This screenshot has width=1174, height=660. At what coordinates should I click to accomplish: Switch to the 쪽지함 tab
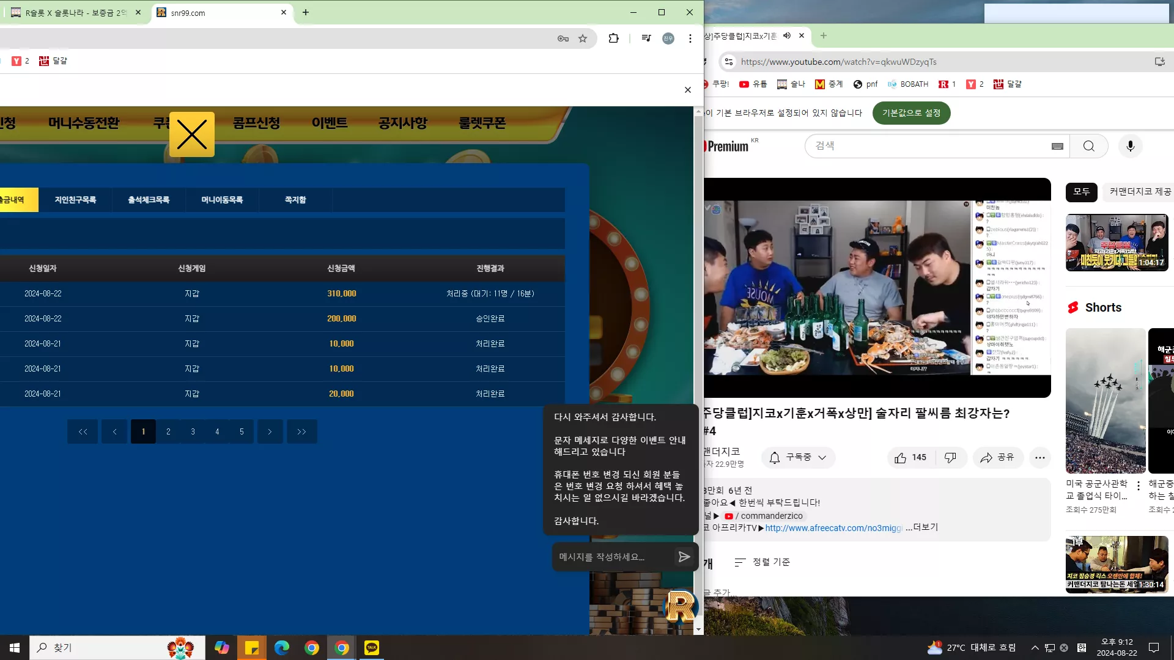coord(295,200)
